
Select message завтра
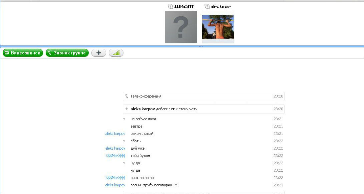tap(136, 127)
